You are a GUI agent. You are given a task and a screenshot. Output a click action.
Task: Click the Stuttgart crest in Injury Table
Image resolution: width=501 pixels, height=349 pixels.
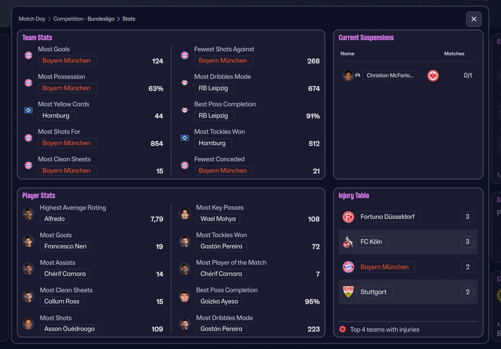coord(348,292)
